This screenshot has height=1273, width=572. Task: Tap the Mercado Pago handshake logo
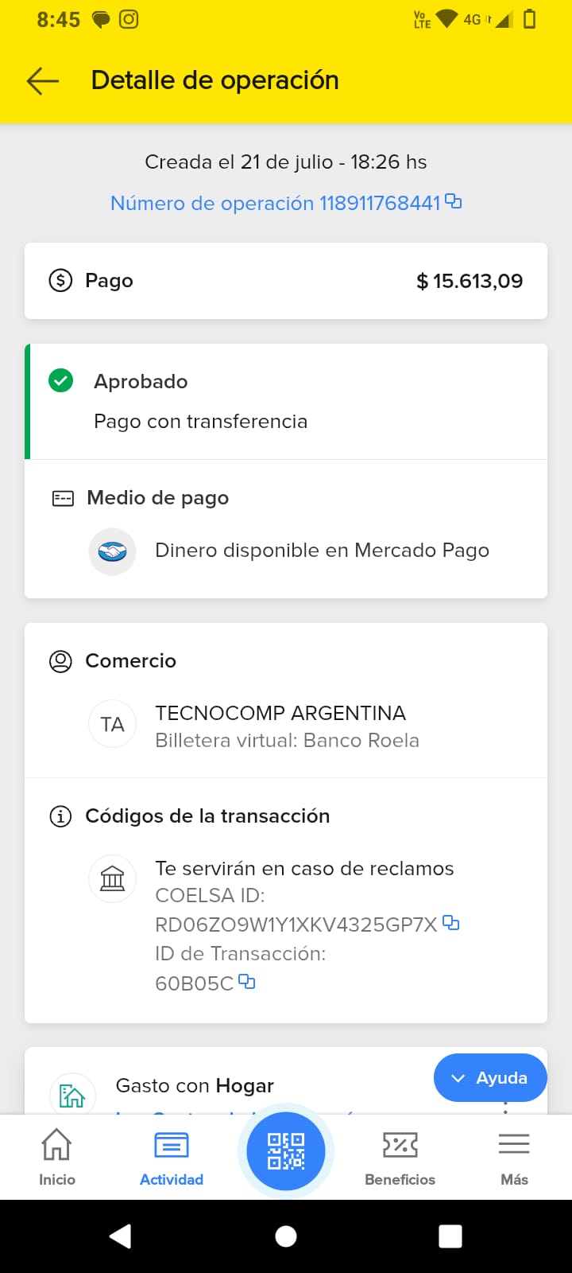112,551
